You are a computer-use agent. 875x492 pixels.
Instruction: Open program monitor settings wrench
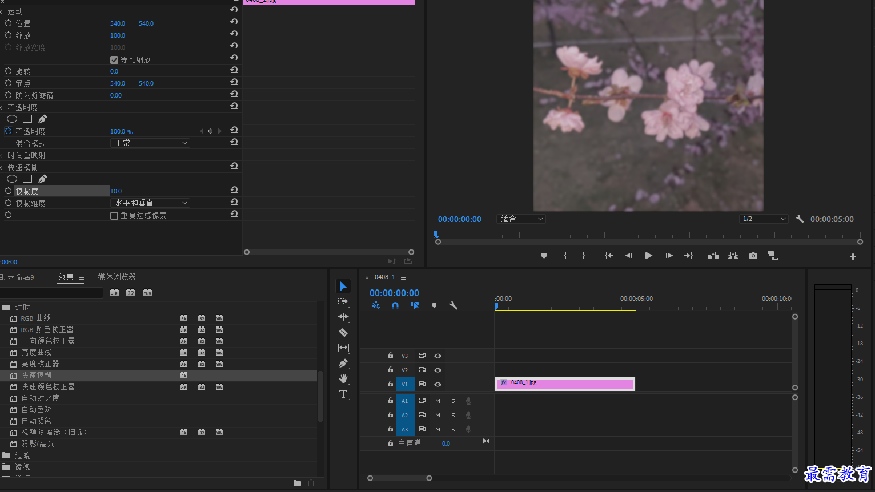tap(800, 219)
